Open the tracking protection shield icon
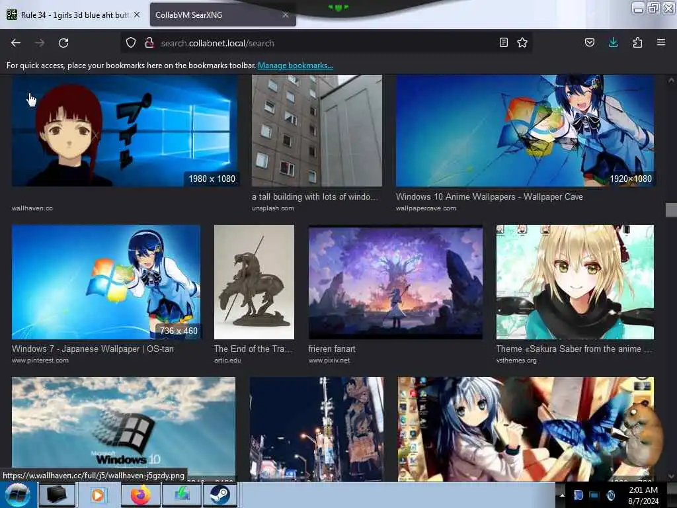 (131, 43)
